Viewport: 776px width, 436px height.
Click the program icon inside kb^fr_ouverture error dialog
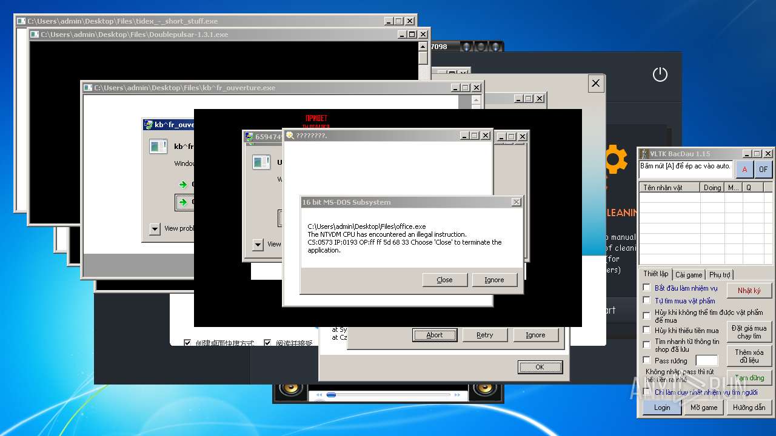158,146
